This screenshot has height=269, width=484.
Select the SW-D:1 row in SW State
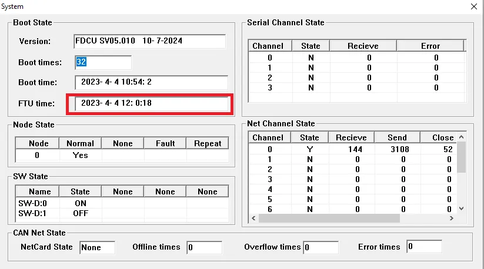pyautogui.click(x=122, y=213)
